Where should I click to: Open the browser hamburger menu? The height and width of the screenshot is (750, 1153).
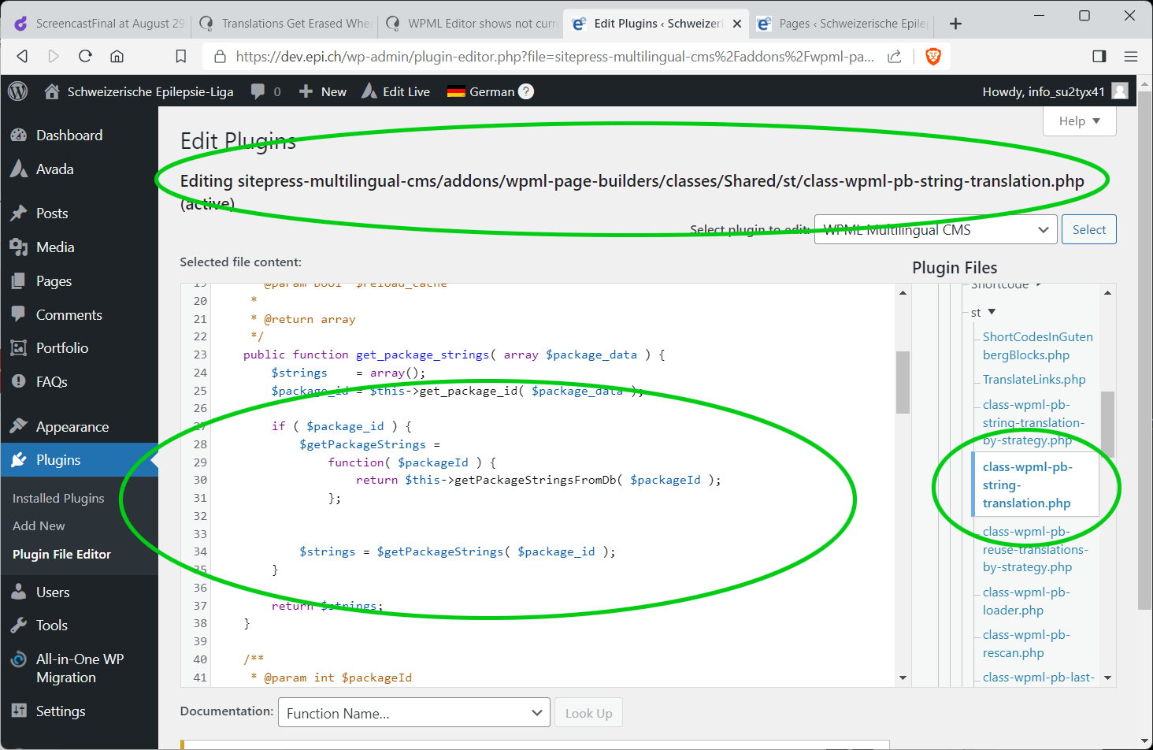(1131, 56)
